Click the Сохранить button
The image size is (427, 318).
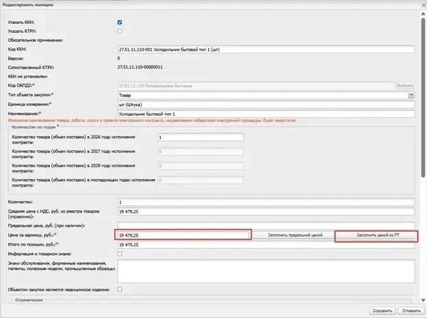coord(383,310)
